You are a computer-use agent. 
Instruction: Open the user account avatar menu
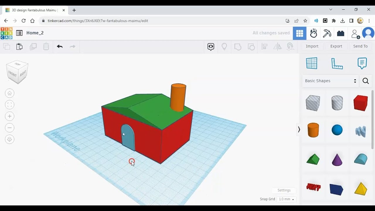[x=368, y=33]
